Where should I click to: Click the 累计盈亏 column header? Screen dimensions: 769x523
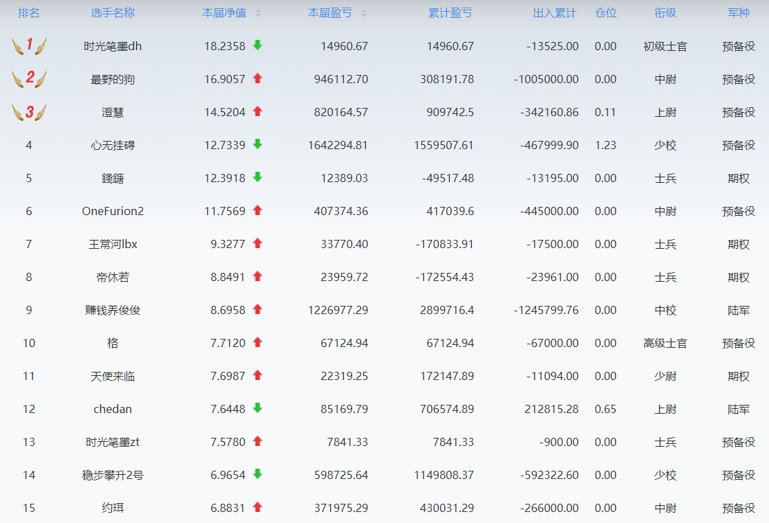tap(451, 13)
